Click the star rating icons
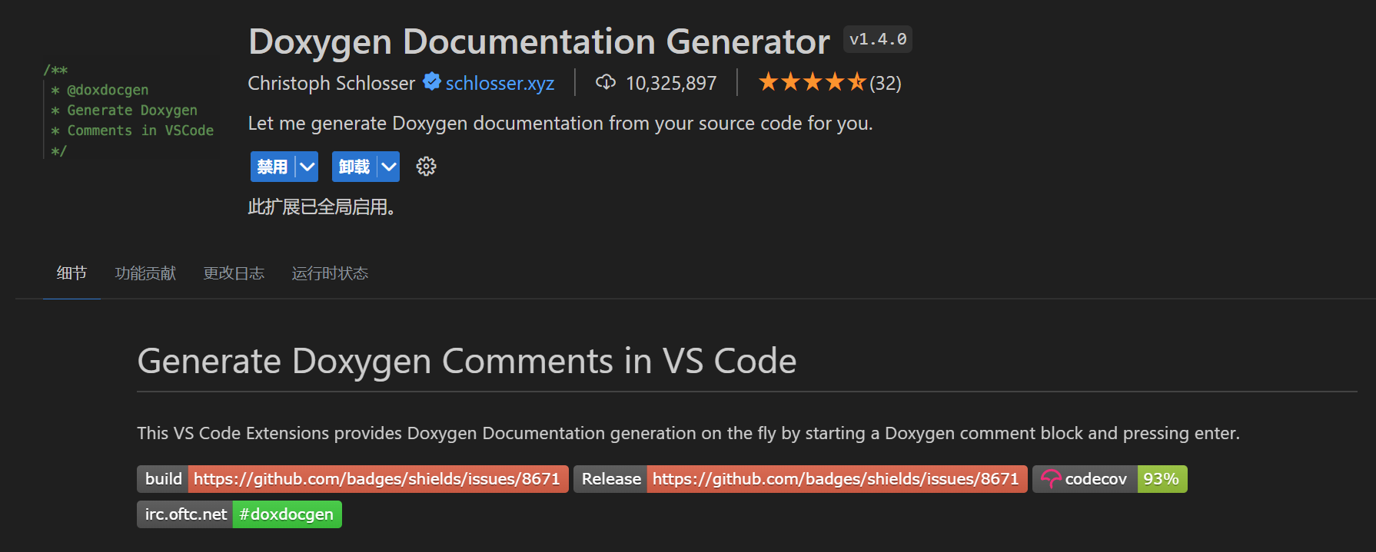The image size is (1376, 552). [812, 82]
